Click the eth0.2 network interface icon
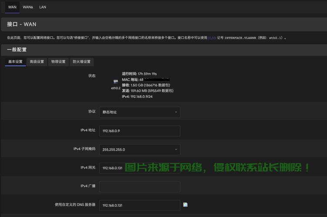Screen dimensions: 327x217 click(116, 82)
